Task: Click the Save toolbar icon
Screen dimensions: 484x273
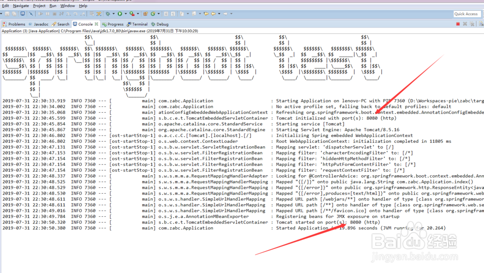Action: pos(7,14)
